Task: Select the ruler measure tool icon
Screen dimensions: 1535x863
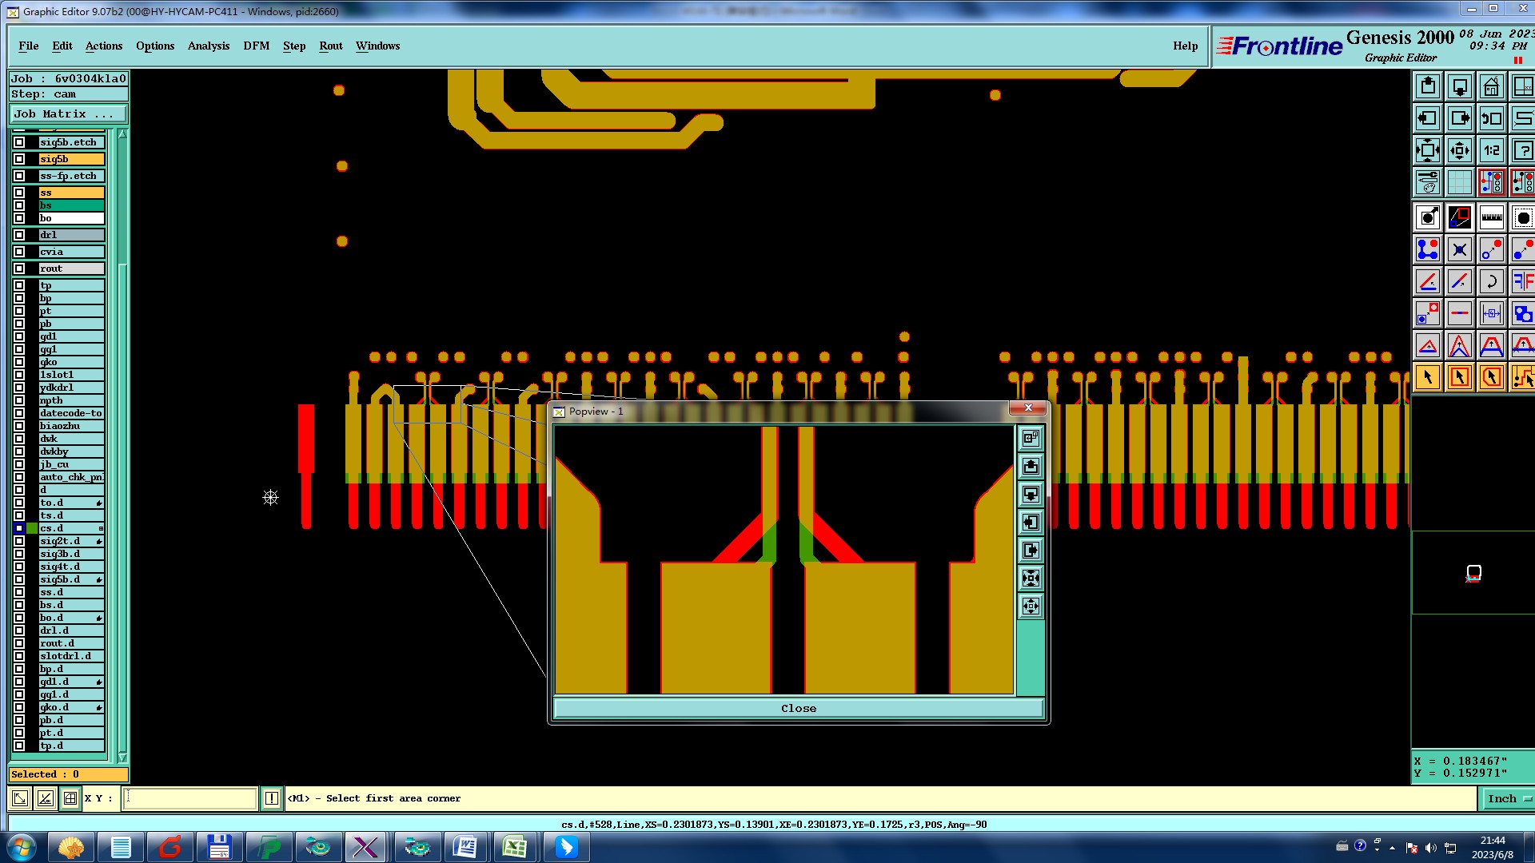Action: [1491, 217]
